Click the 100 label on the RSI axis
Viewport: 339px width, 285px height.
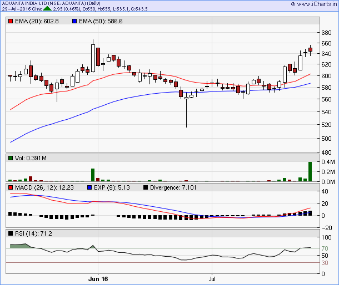326,237
